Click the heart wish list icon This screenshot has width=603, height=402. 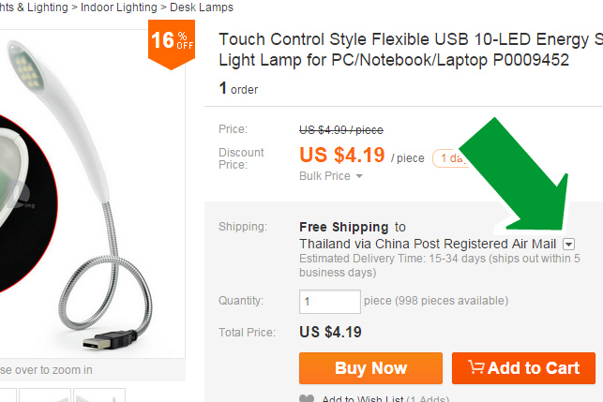pyautogui.click(x=306, y=398)
